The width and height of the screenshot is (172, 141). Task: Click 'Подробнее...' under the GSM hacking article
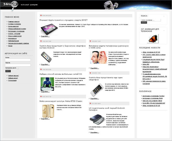95,68
